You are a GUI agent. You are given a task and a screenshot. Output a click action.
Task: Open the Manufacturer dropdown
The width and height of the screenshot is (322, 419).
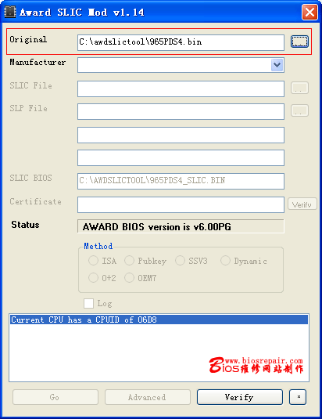(277, 65)
